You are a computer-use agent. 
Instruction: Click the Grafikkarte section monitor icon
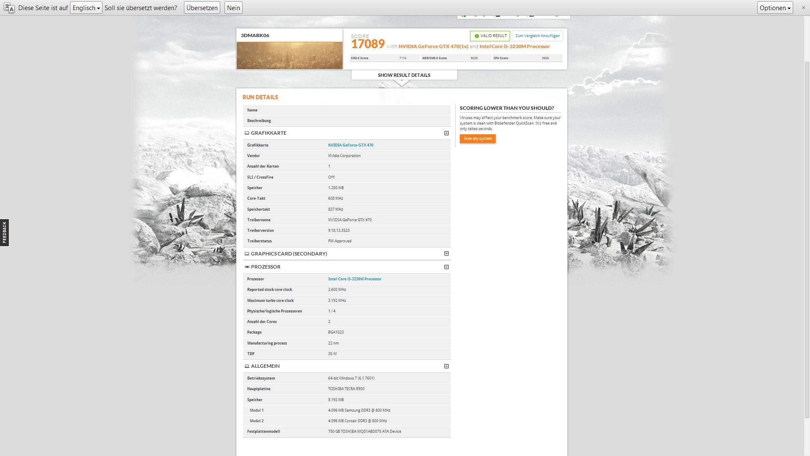pos(247,133)
